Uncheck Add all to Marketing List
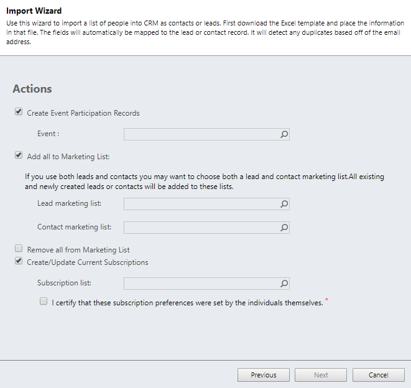The width and height of the screenshot is (411, 388). point(19,155)
